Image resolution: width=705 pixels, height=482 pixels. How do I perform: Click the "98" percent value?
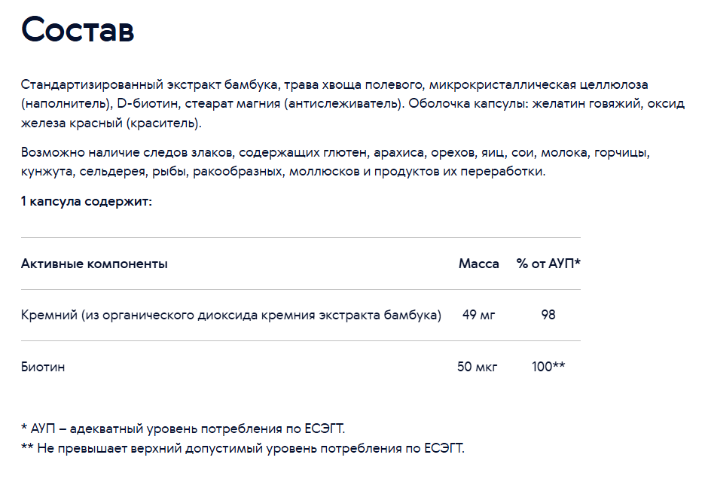pyautogui.click(x=548, y=315)
